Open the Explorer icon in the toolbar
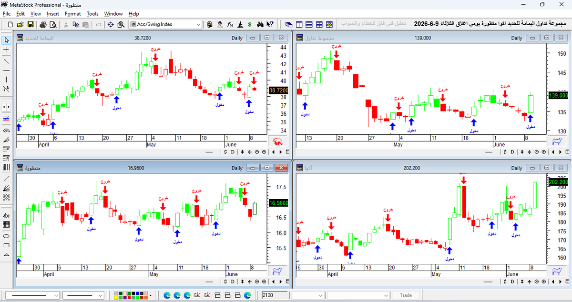 click(210, 24)
